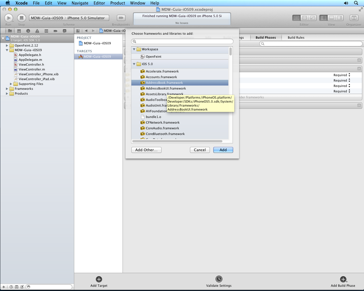Go back in editor history
This screenshot has width=364, height=291.
[x=86, y=31]
